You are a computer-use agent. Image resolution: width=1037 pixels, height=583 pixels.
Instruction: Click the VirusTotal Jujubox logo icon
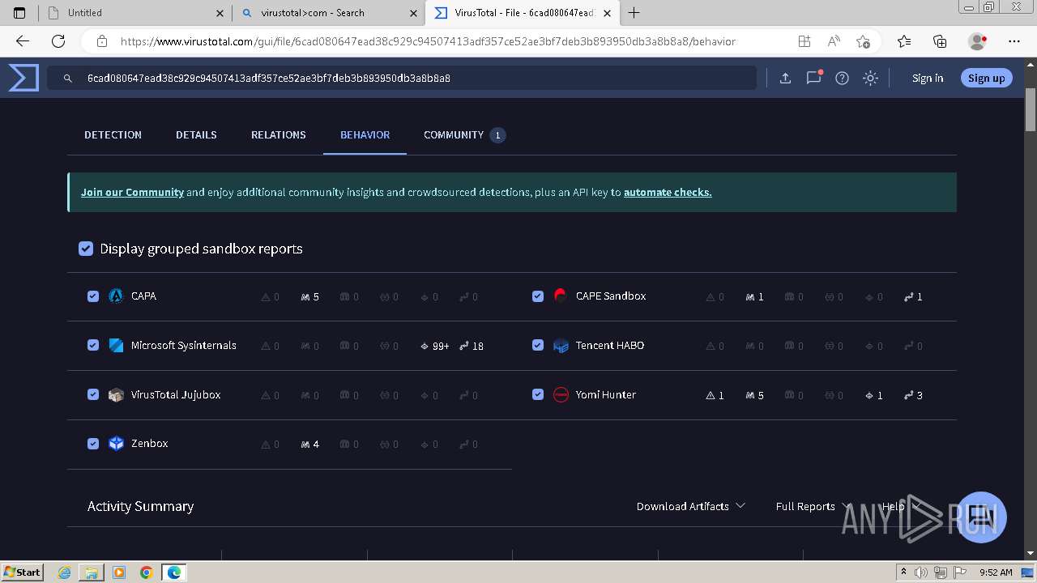(116, 395)
